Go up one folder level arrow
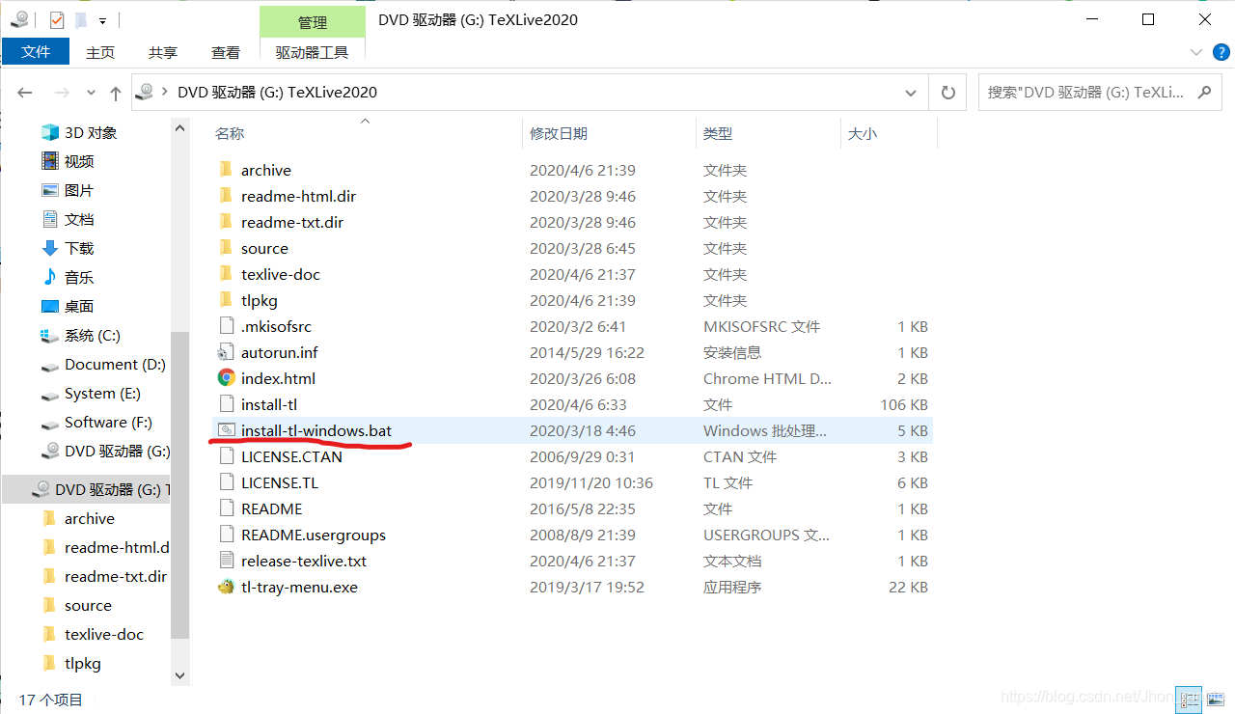This screenshot has width=1235, height=714. [x=116, y=93]
